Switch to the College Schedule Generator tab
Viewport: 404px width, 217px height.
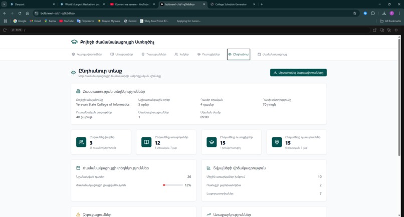[232, 4]
